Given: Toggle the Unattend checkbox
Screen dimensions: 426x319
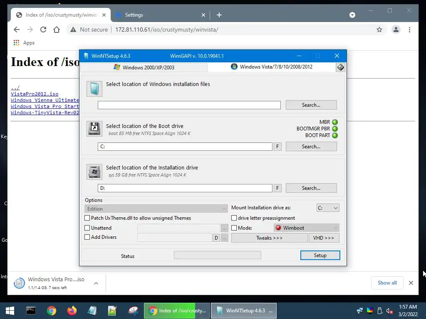Looking at the screenshot, I should click(87, 228).
